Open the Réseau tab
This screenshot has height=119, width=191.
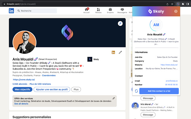pos(98,11)
